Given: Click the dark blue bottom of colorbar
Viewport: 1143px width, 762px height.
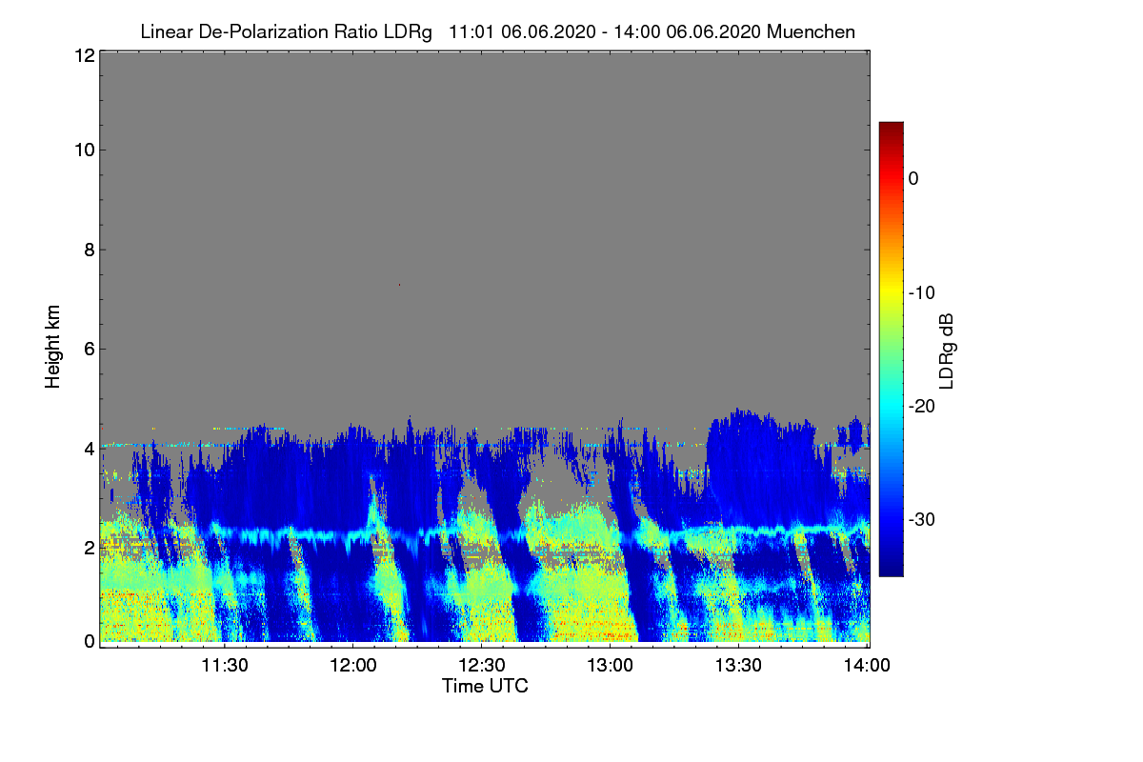Looking at the screenshot, I should point(891,567).
